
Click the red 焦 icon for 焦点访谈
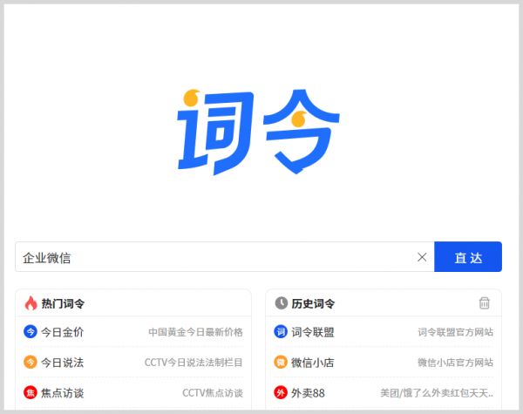pos(31,393)
